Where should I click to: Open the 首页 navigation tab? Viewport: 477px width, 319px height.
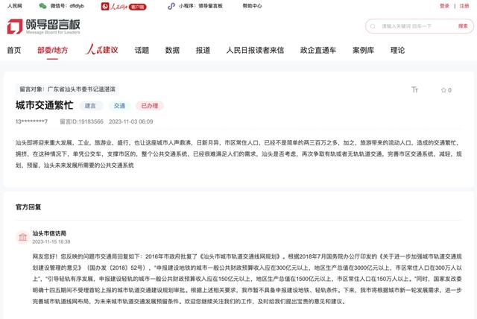pyautogui.click(x=14, y=50)
